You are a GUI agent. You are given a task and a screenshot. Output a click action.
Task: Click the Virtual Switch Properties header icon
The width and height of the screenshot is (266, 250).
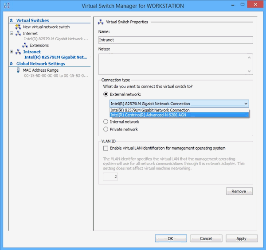(x=101, y=22)
